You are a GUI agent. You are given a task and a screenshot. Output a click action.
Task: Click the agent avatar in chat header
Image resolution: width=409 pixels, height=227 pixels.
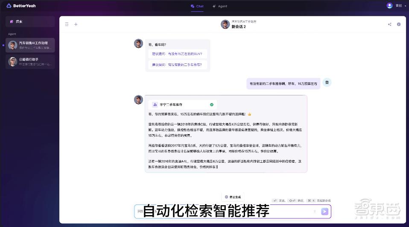pos(225,24)
